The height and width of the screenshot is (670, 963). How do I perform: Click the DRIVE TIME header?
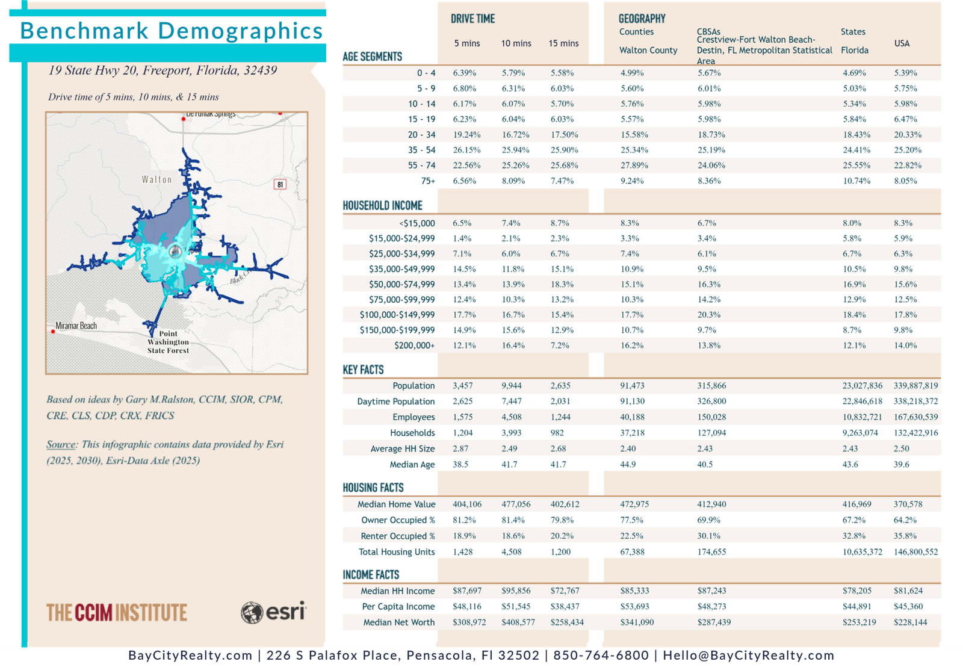[473, 19]
